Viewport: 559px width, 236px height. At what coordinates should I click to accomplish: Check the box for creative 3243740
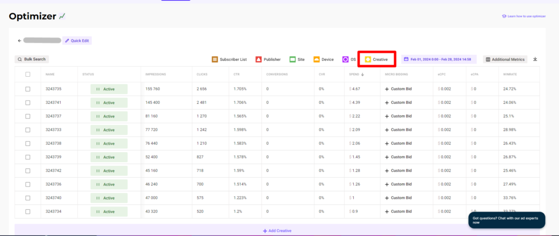click(x=28, y=198)
